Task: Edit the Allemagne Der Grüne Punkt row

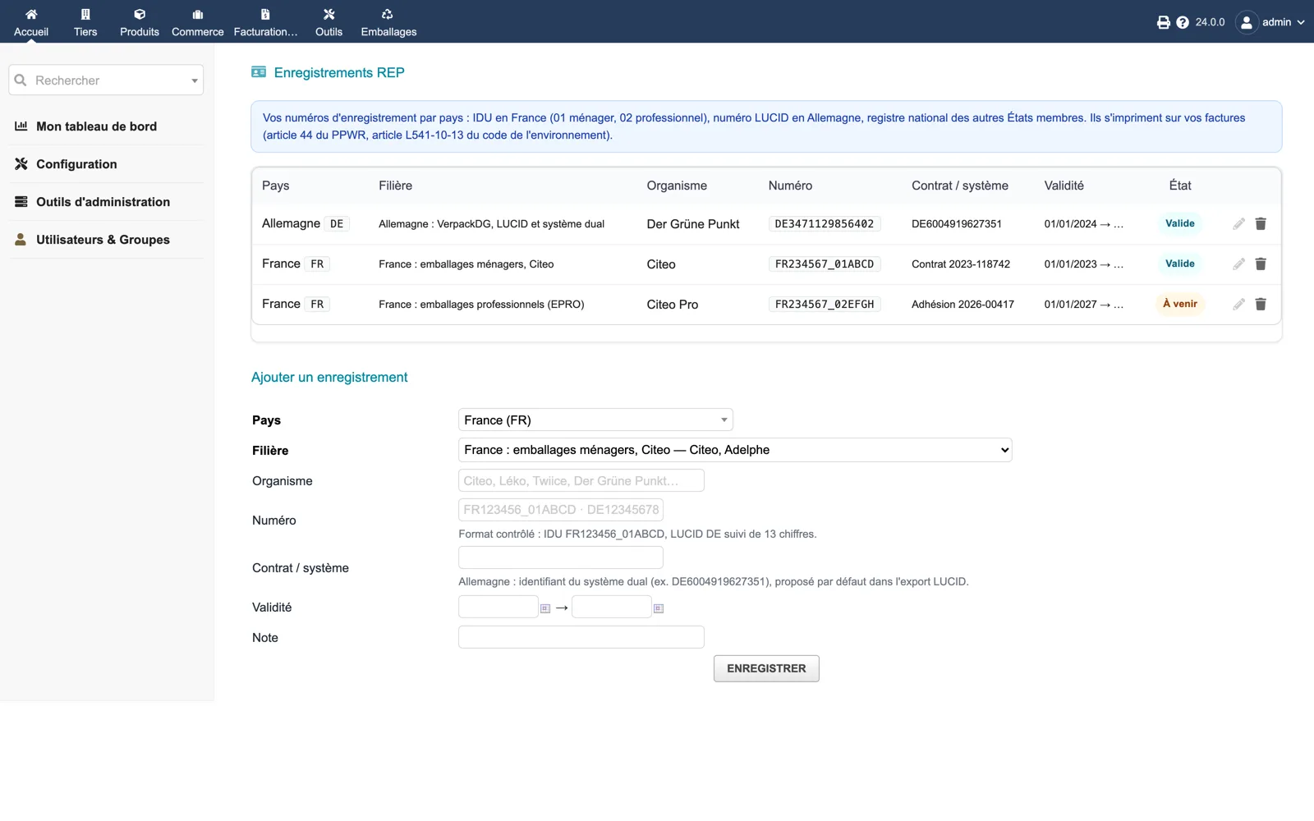Action: pos(1238,224)
